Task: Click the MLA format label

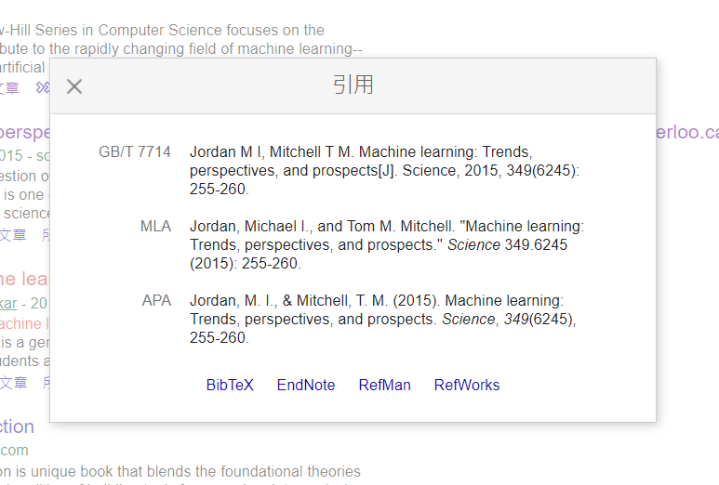Action: pyautogui.click(x=155, y=226)
